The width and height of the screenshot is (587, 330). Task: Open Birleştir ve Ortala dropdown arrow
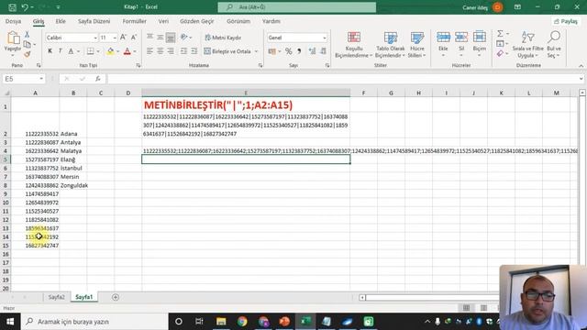[x=256, y=51]
